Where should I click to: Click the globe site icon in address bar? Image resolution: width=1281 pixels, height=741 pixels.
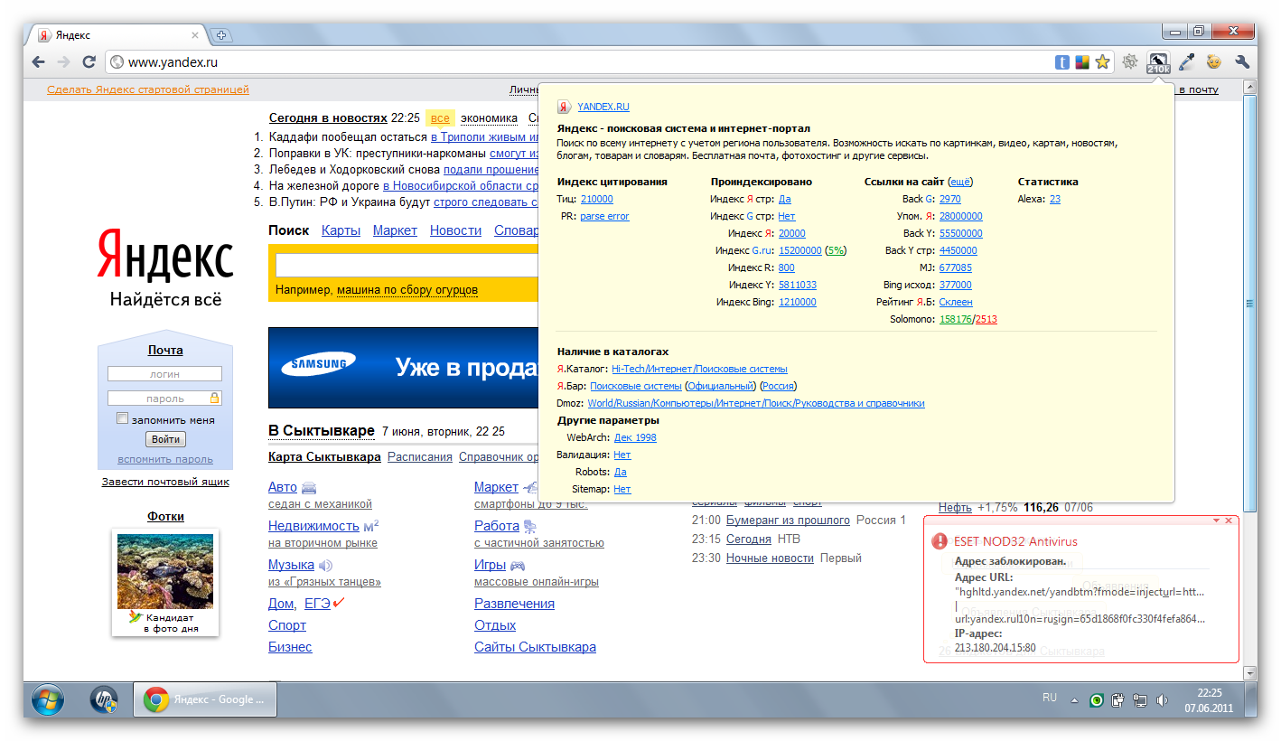pyautogui.click(x=116, y=62)
